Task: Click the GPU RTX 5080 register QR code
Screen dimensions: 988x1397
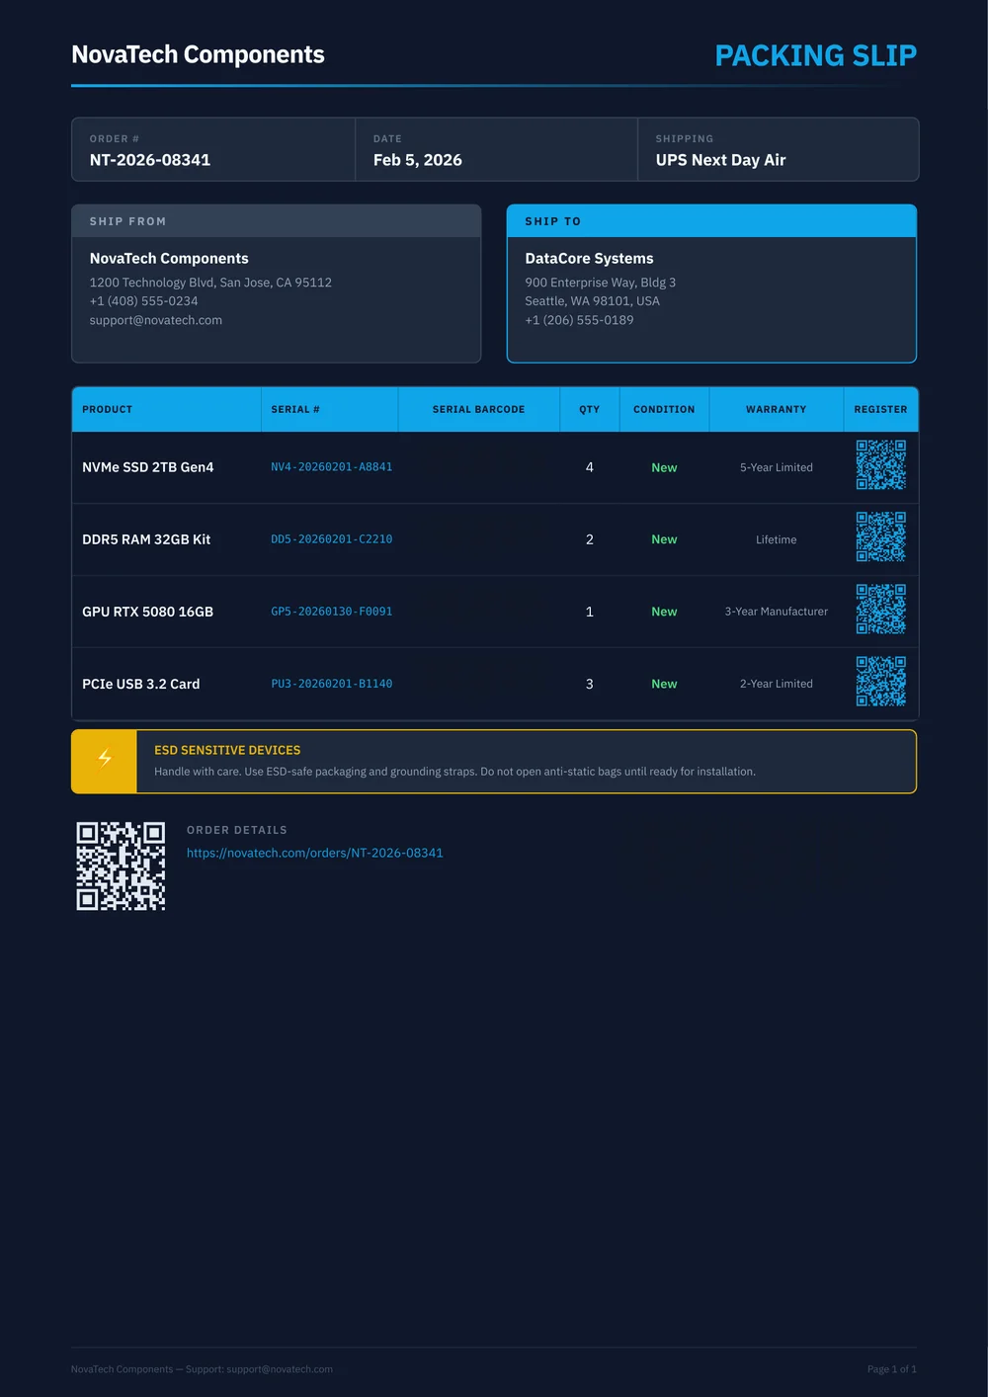Action: (x=880, y=610)
